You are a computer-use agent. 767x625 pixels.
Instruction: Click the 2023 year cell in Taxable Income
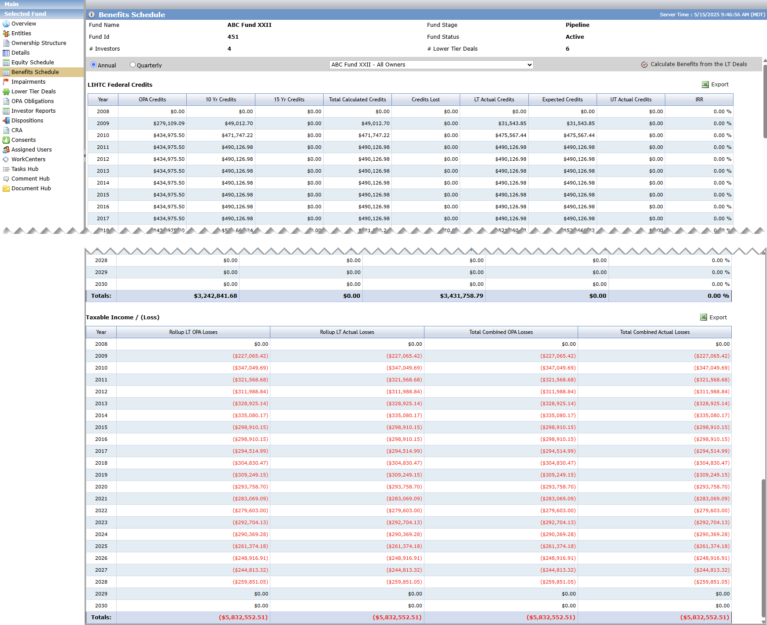(101, 522)
